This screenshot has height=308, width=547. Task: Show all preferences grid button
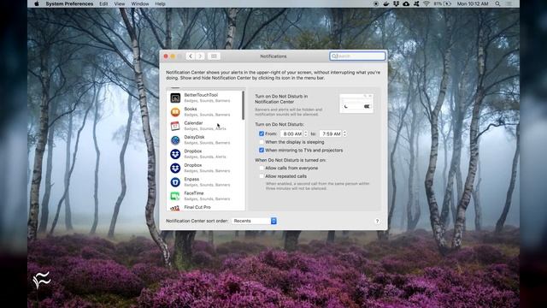pyautogui.click(x=214, y=56)
